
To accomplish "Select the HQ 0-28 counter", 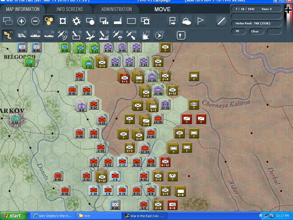I will 122,190.
